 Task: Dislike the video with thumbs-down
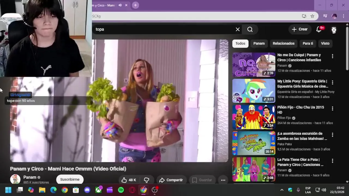coord(146,180)
